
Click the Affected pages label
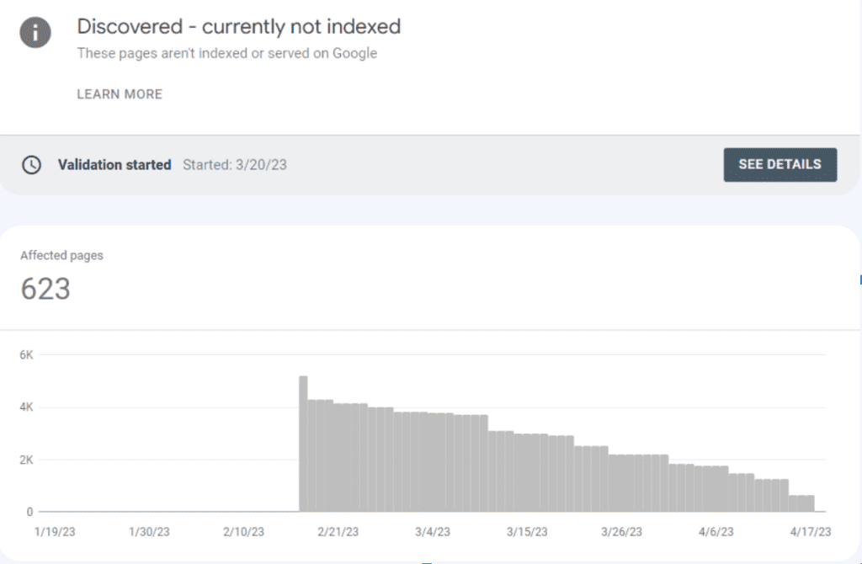coord(61,255)
